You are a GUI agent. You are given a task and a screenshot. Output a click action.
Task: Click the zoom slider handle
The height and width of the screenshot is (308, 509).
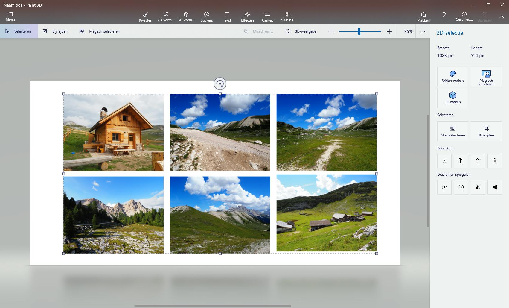359,31
